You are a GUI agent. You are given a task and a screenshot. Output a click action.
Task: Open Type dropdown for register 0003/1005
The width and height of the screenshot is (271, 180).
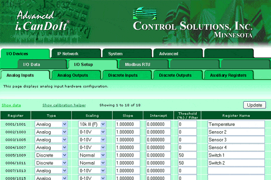pyautogui.click(x=51, y=140)
